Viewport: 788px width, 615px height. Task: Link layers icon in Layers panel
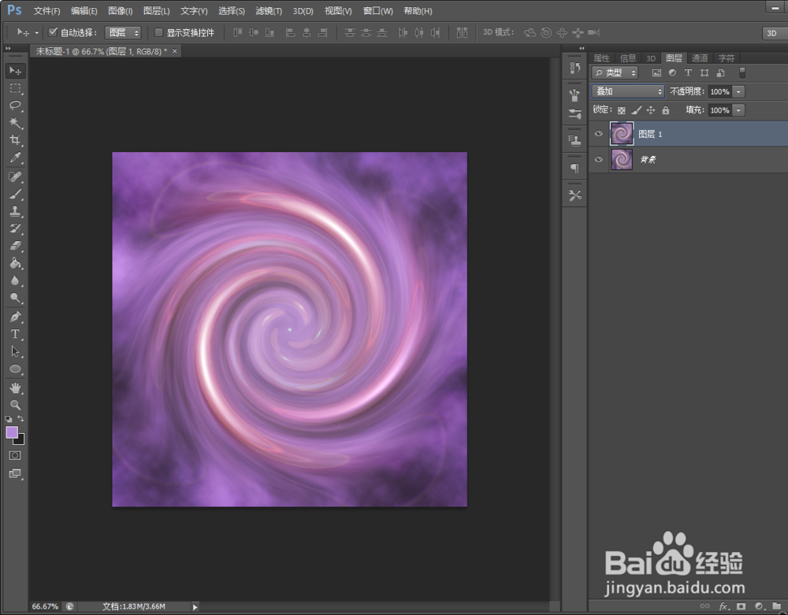(x=704, y=606)
